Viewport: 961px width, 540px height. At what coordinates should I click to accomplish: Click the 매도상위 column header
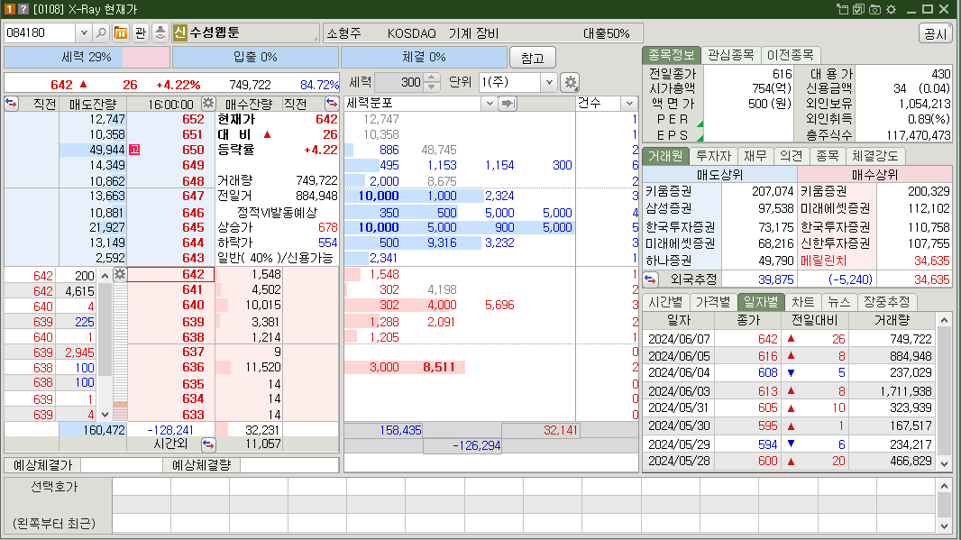[720, 175]
